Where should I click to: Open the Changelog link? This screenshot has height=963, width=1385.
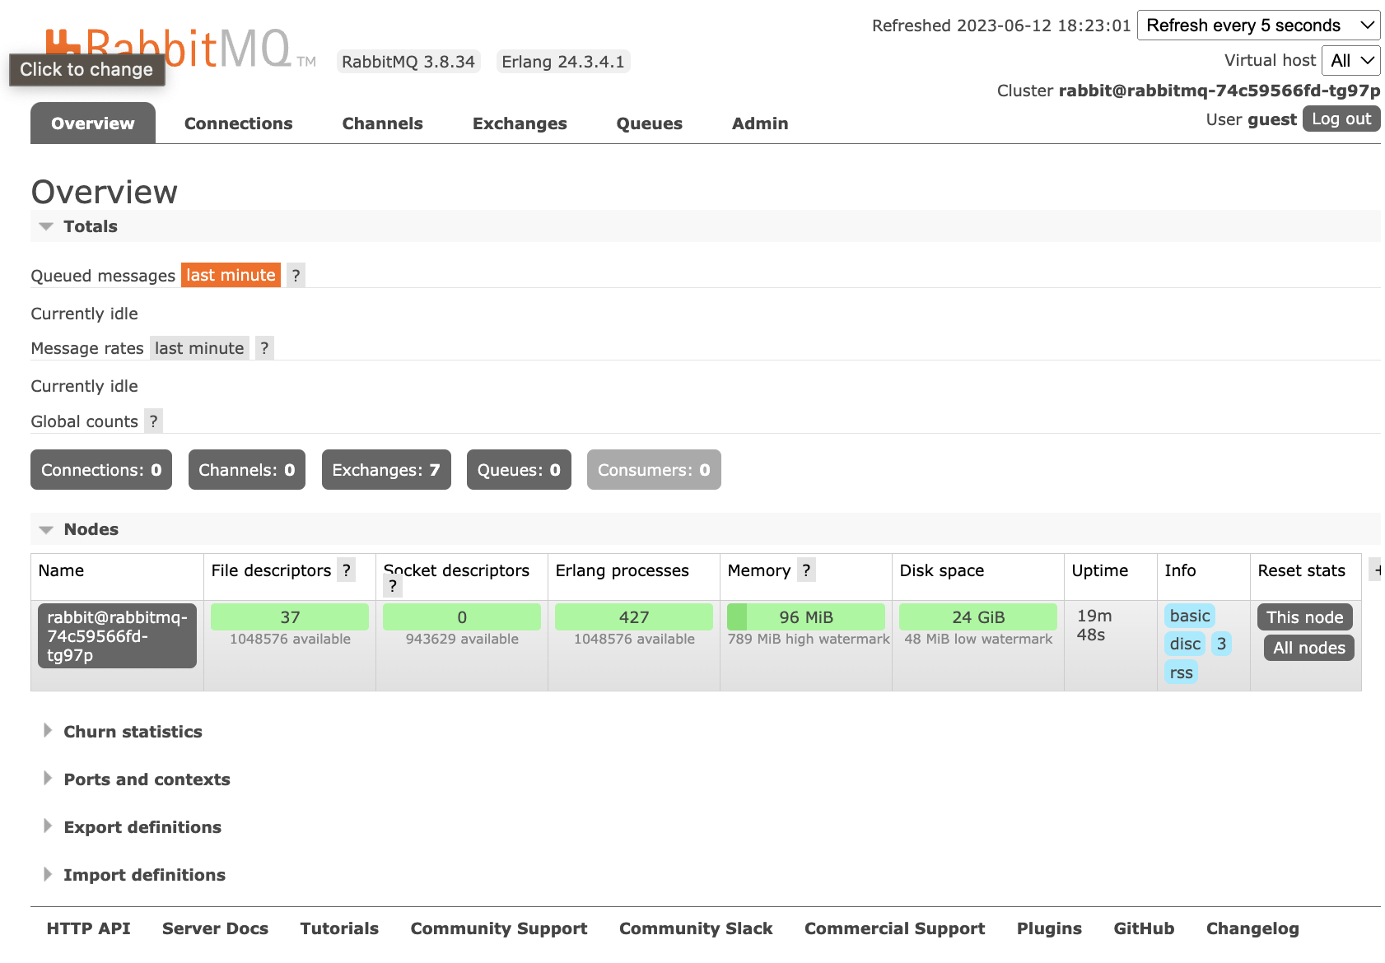[x=1252, y=928]
